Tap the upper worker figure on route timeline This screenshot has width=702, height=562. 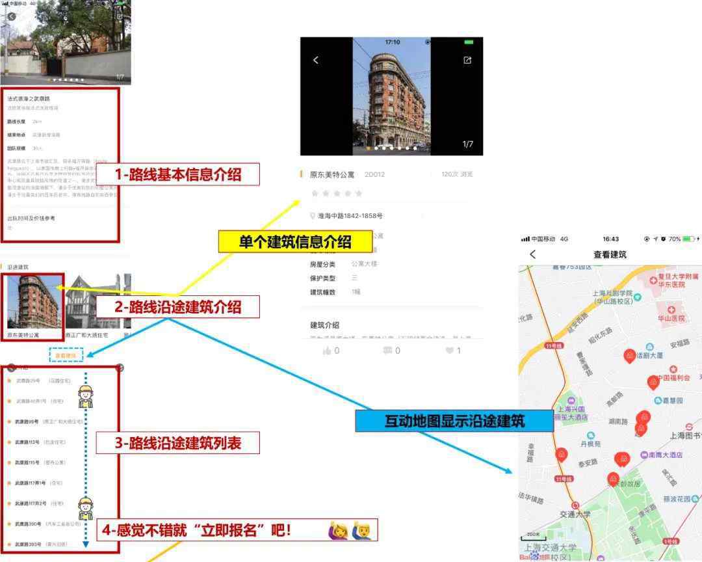86,396
